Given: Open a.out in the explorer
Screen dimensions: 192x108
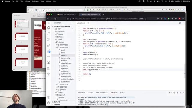Looking at the screenshot, I should point(63,50).
